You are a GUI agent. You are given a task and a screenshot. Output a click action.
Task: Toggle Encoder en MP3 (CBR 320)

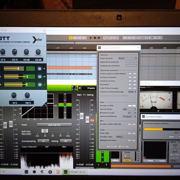[132, 124]
